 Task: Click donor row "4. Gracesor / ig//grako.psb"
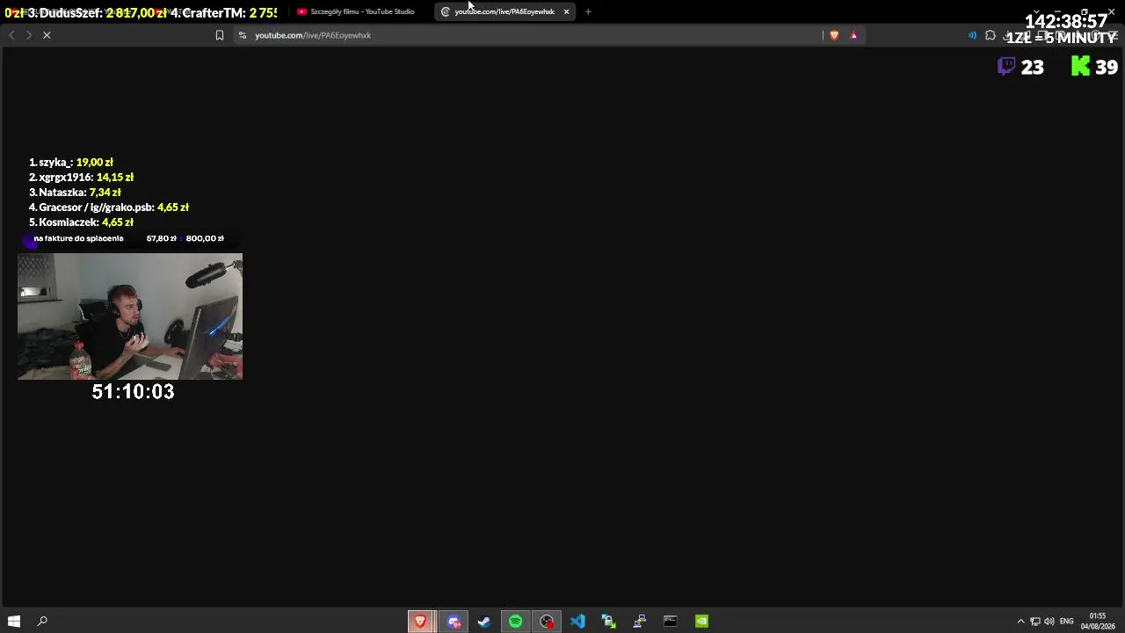[x=109, y=207]
